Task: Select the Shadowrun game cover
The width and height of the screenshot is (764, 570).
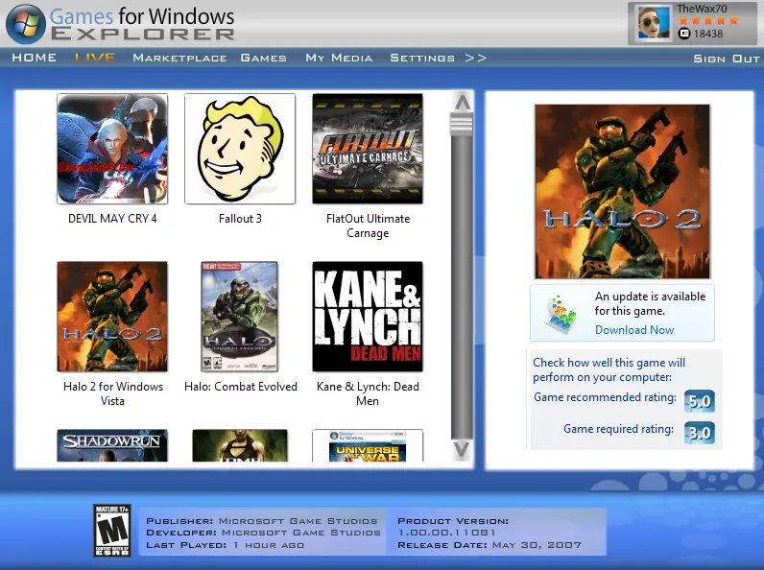Action: [112, 445]
